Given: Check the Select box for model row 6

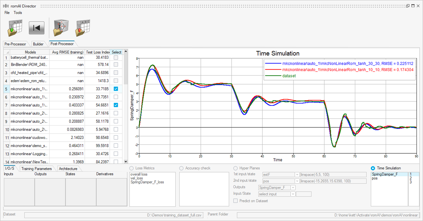Looking at the screenshot, I should (116, 97).
